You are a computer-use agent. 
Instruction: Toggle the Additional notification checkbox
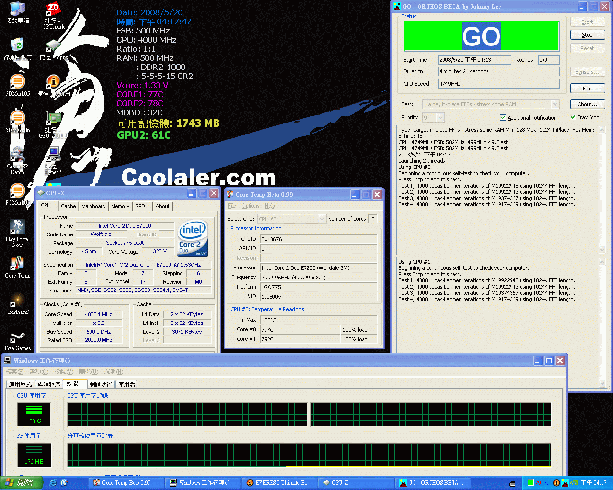503,117
